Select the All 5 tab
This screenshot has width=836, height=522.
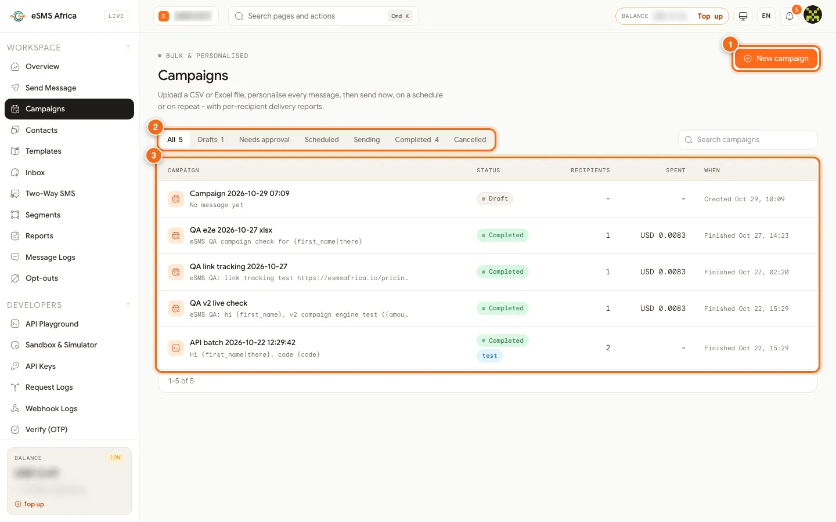tap(175, 140)
